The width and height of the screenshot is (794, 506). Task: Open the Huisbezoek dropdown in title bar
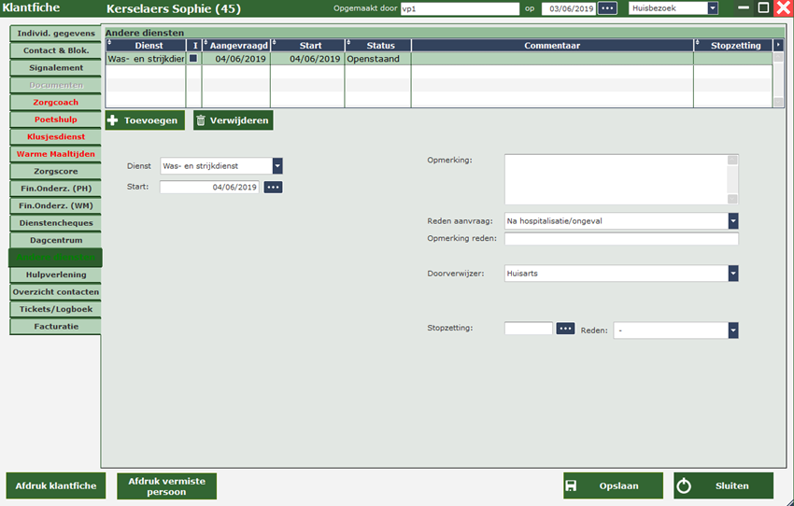tap(713, 8)
